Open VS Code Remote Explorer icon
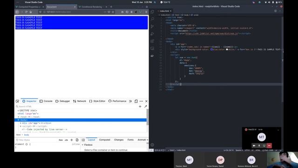 tap(152, 49)
